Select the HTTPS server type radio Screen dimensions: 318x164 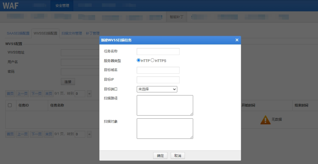click(153, 60)
